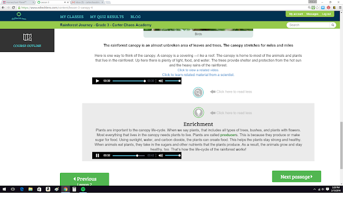The width and height of the screenshot is (343, 212).
Task: Go to Next passage
Action: (x=296, y=176)
